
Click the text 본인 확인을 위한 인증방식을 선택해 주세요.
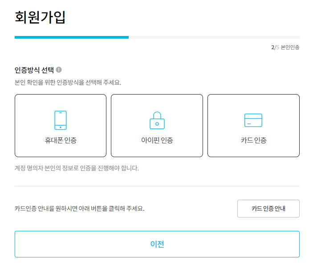click(68, 83)
